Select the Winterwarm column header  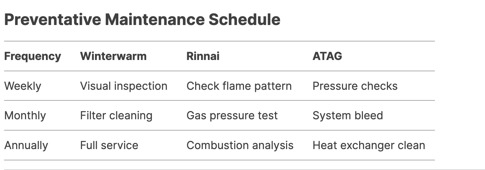[x=113, y=56]
